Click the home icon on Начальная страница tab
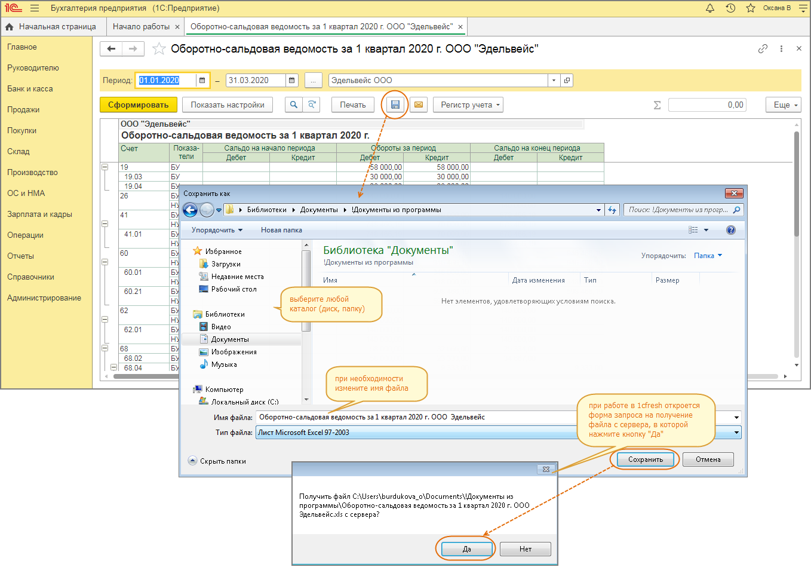Image resolution: width=811 pixels, height=567 pixels. tap(10, 27)
